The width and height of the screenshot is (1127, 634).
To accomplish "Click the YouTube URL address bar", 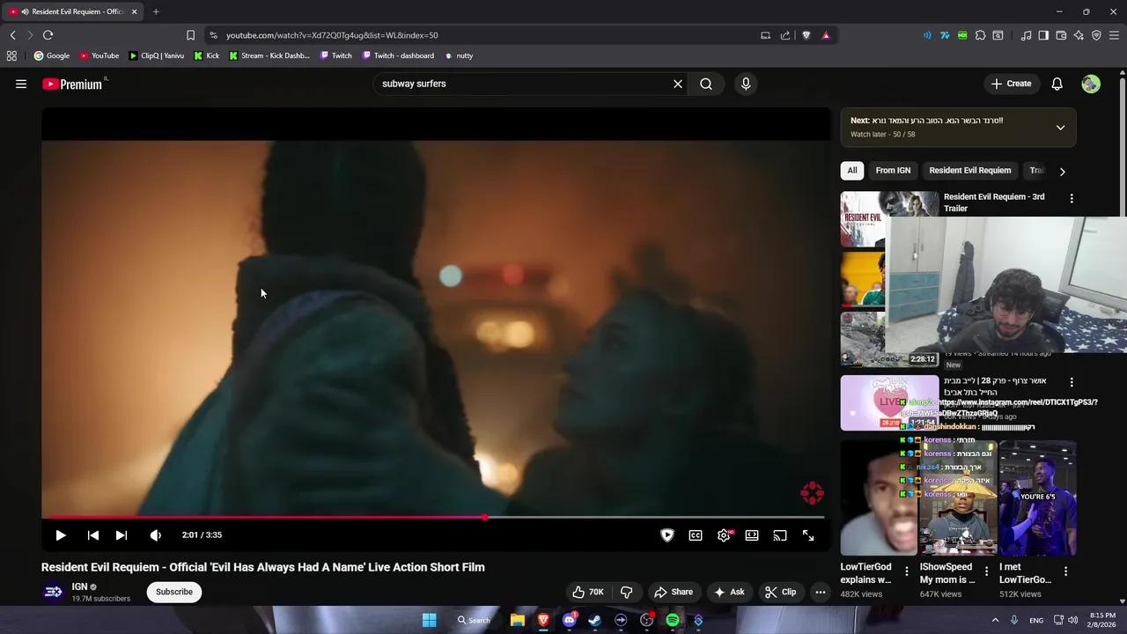I will click(x=484, y=35).
